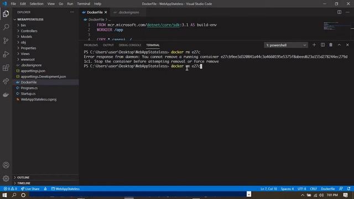Screen dimensions: 354x199
Task: Open the Windows Start menu
Action: pyautogui.click(x=4, y=195)
